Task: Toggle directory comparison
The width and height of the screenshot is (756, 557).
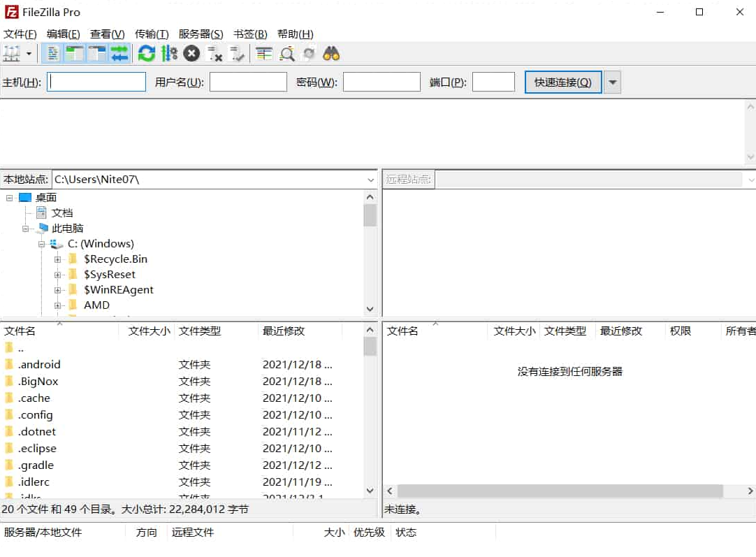Action: [x=287, y=54]
